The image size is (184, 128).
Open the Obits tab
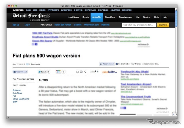(156, 17)
